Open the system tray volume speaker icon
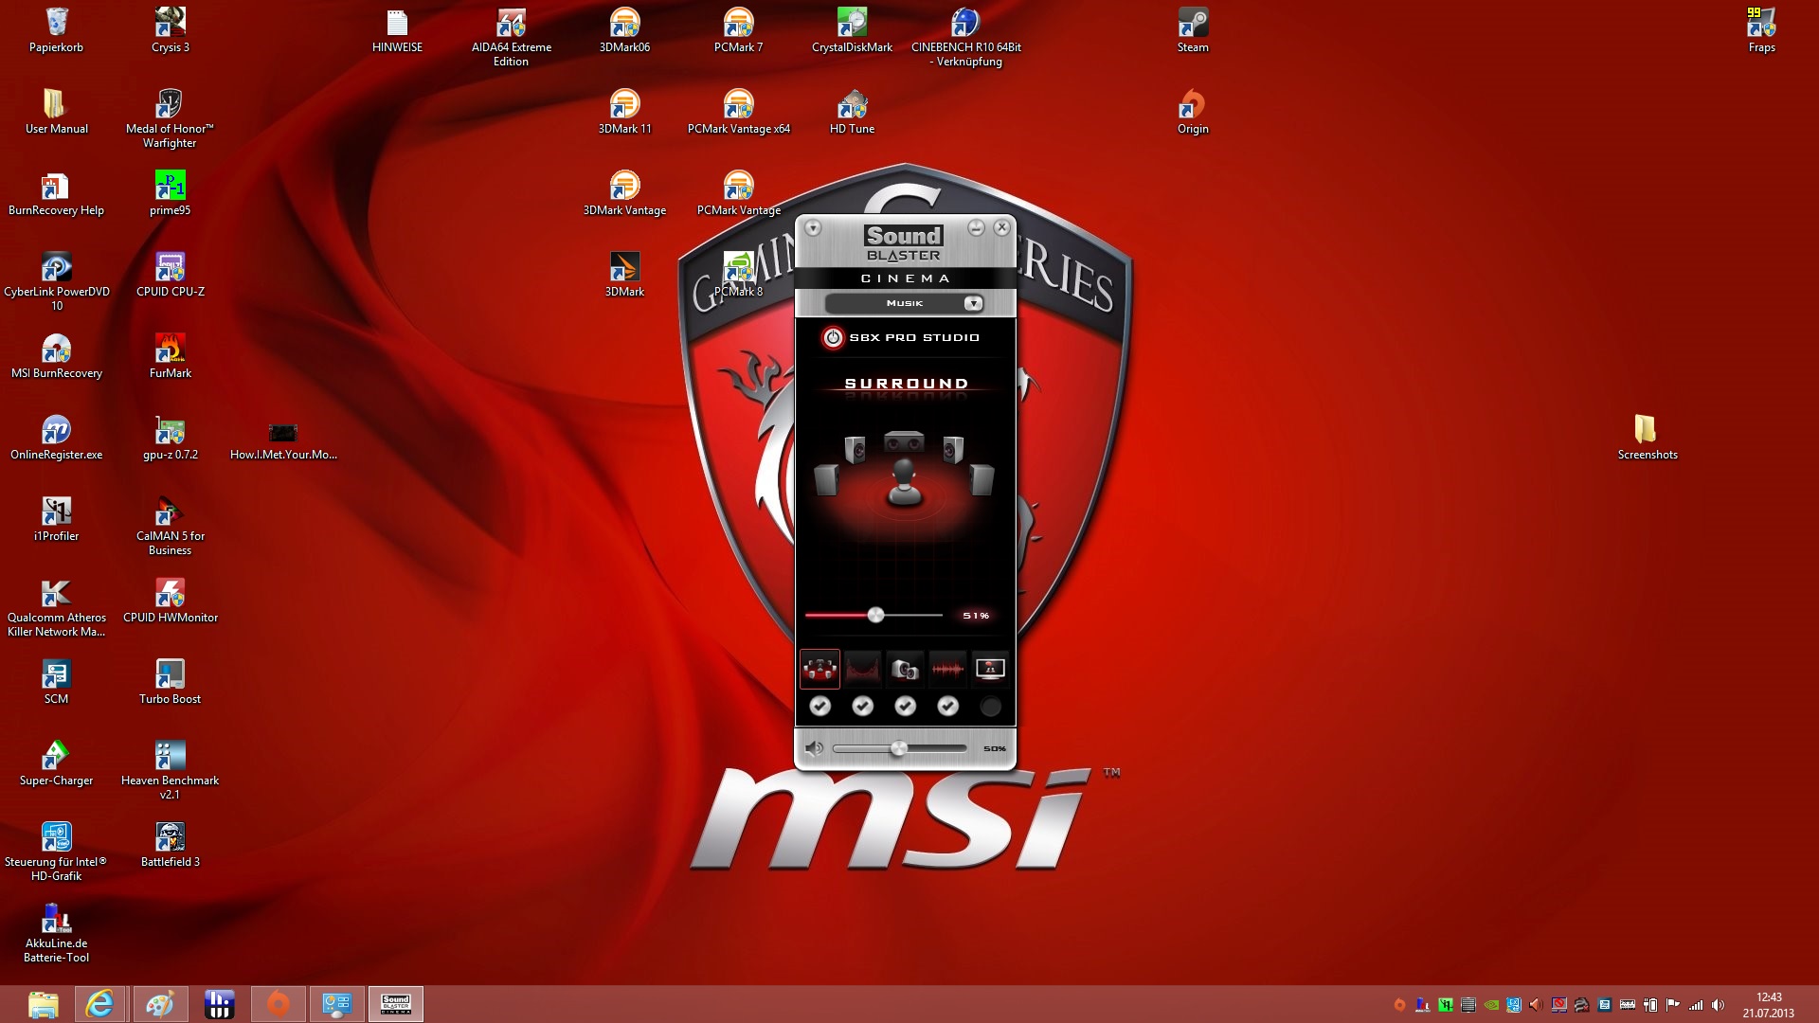This screenshot has width=1819, height=1023. pos(1719,1005)
